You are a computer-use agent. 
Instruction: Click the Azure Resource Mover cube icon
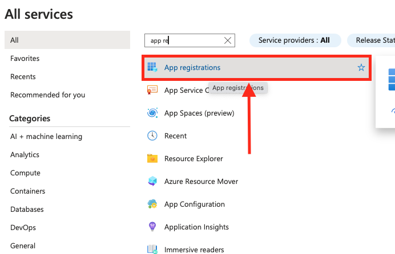(152, 181)
